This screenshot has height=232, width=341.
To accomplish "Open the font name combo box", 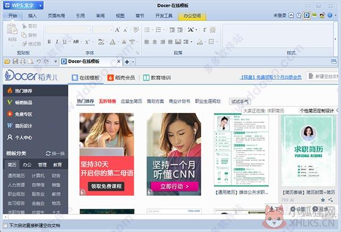I will [68, 30].
